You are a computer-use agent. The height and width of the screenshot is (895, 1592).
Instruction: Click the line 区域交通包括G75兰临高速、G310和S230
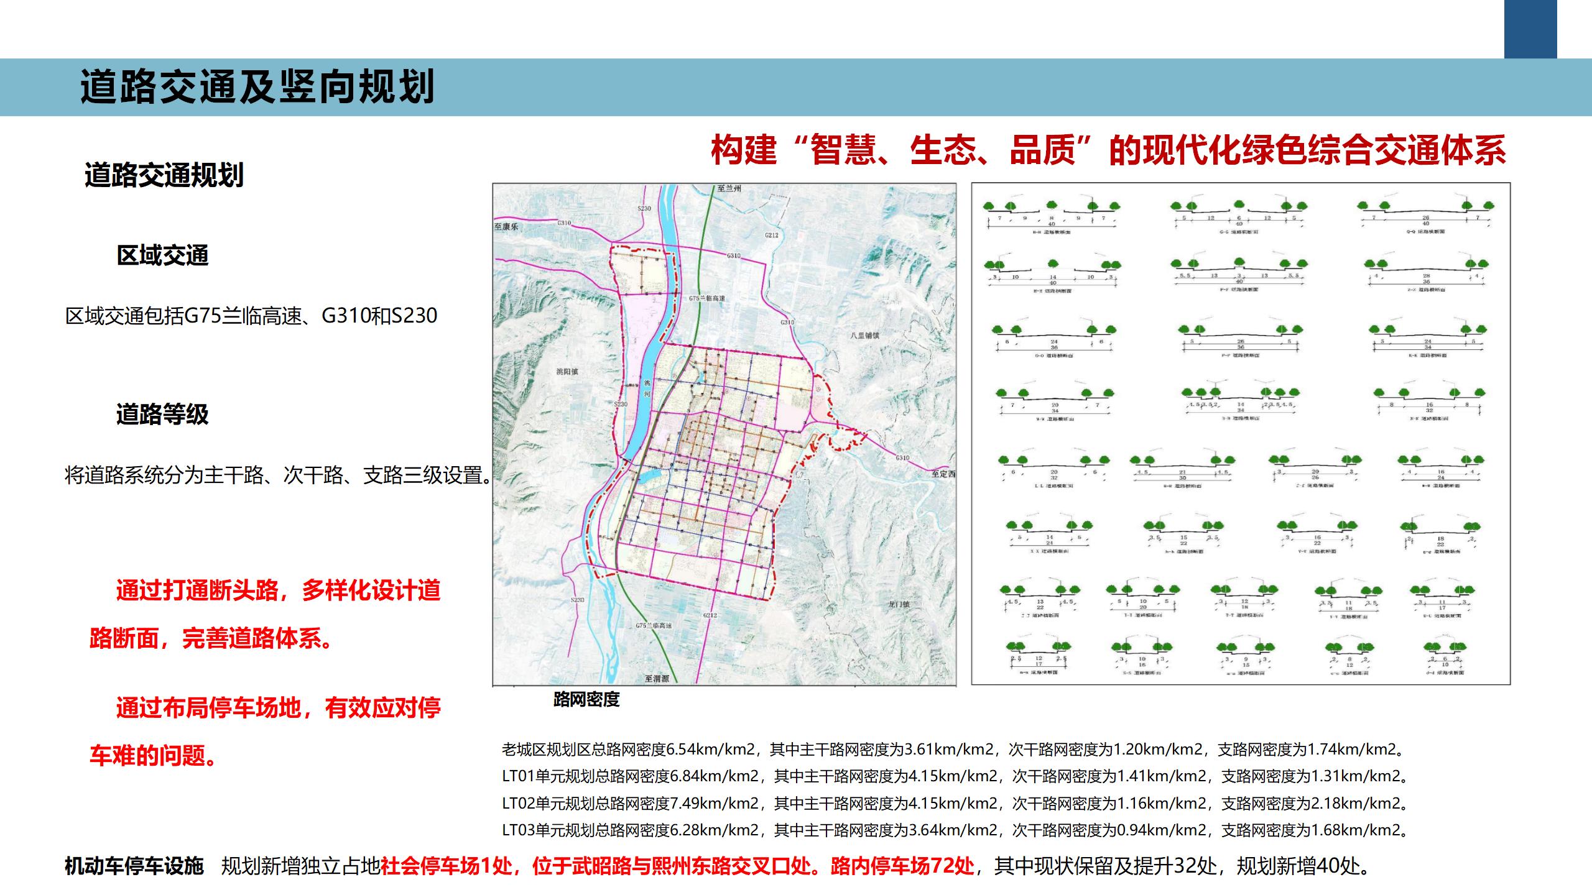click(251, 316)
